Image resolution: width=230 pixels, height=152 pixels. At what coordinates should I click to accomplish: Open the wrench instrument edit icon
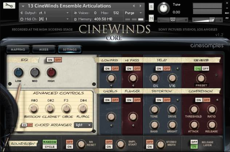tap(9, 5)
